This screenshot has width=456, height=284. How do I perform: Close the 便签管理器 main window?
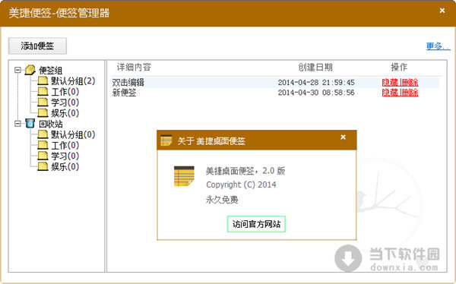[x=442, y=11]
